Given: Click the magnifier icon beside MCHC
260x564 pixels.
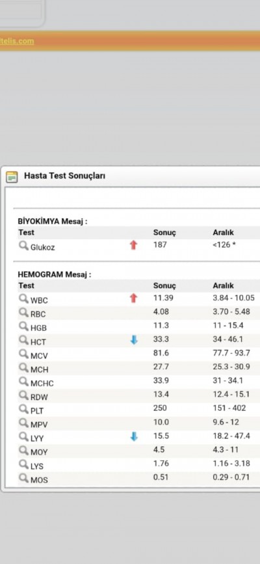Looking at the screenshot, I should click(x=23, y=381).
